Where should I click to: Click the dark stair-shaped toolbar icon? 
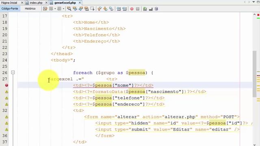[151, 9]
